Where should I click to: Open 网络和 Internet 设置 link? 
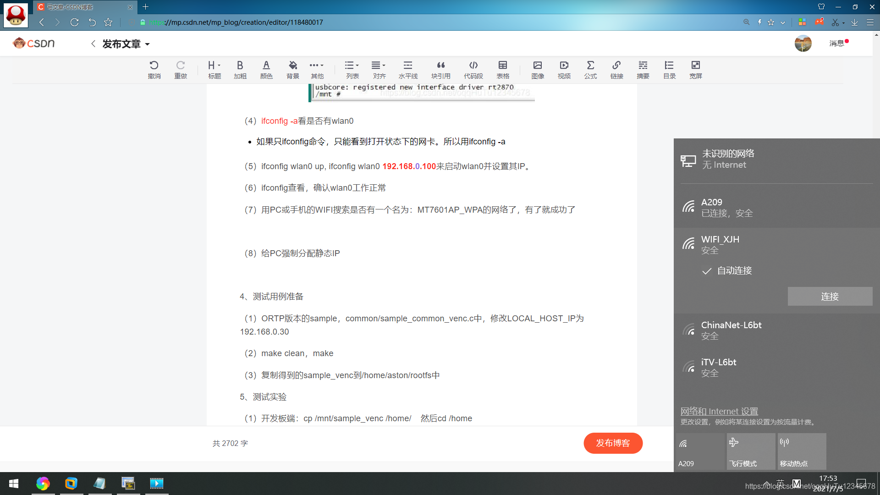(x=719, y=411)
